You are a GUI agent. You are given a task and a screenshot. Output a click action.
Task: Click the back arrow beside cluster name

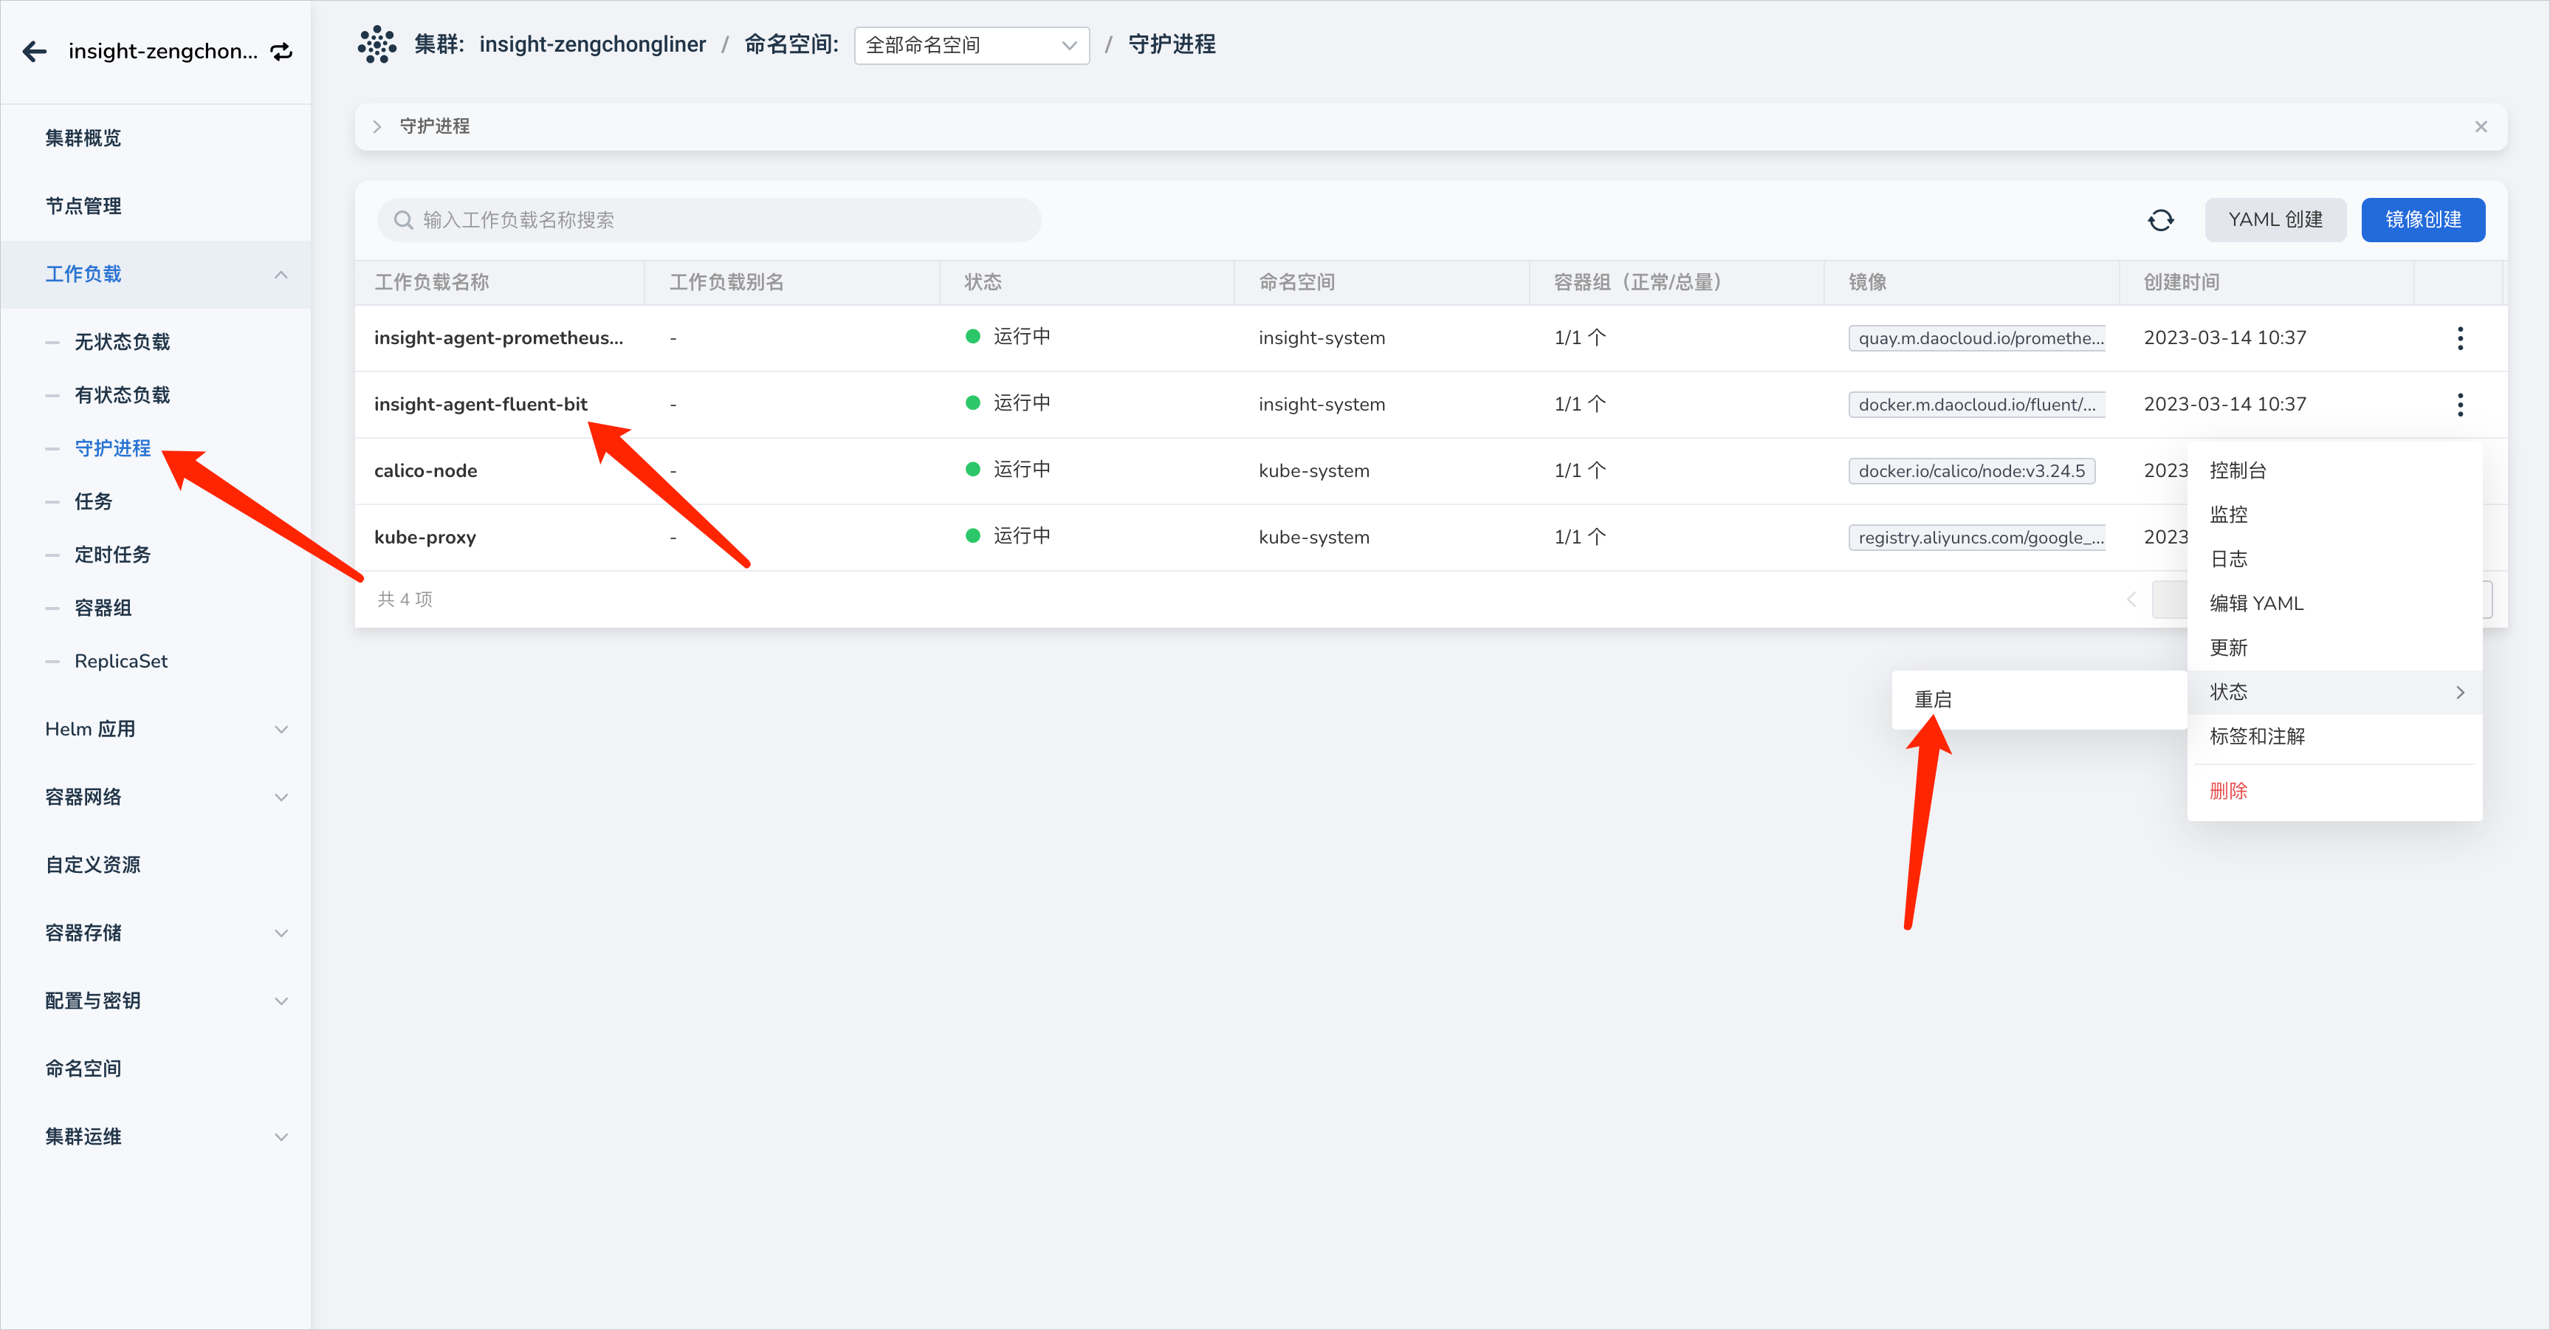coord(35,52)
